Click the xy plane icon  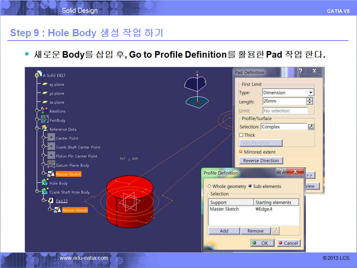click(x=45, y=84)
